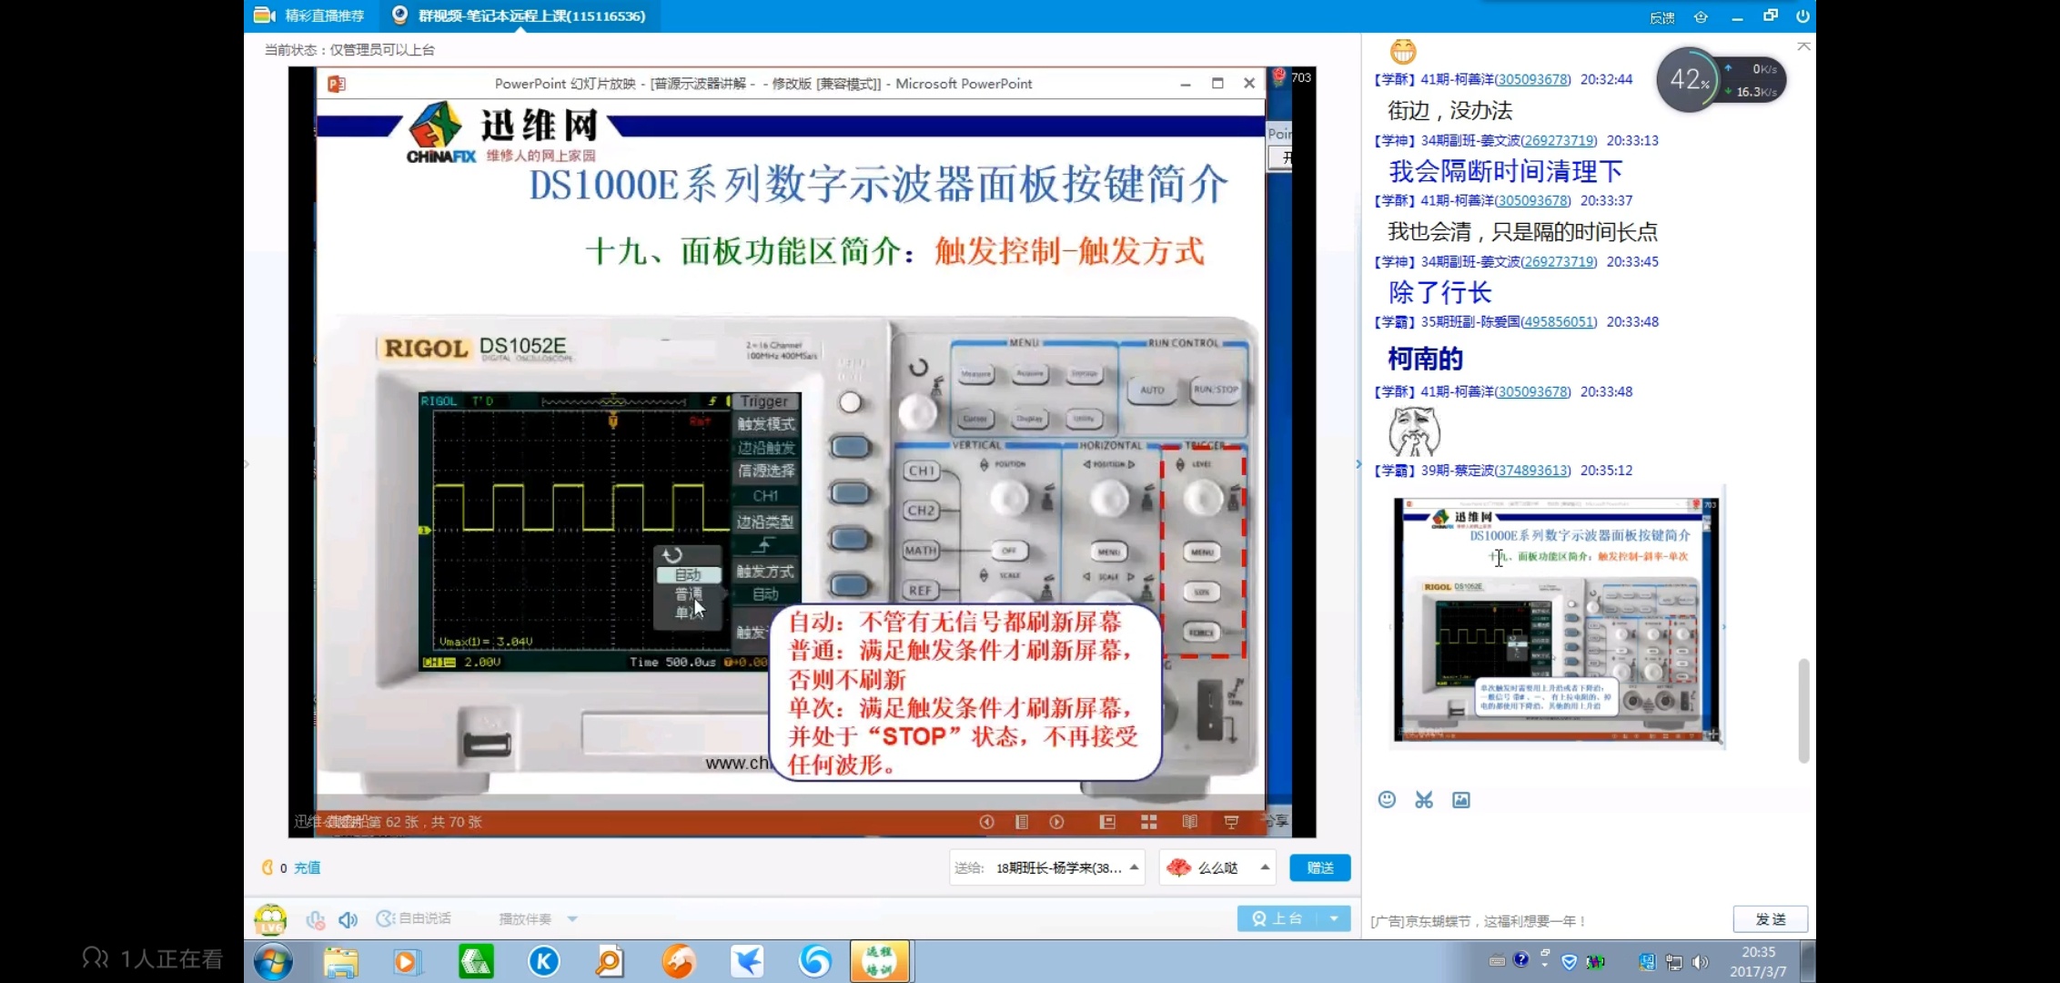This screenshot has width=2060, height=983.
Task: Open the gift recipient dropdown
Action: pos(1134,867)
